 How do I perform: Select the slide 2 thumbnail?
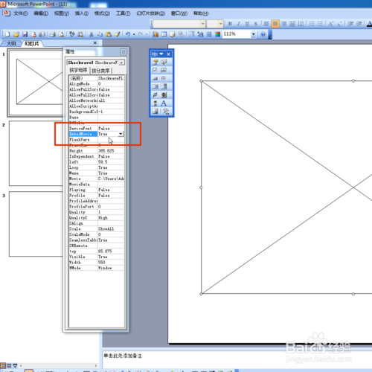[36, 153]
